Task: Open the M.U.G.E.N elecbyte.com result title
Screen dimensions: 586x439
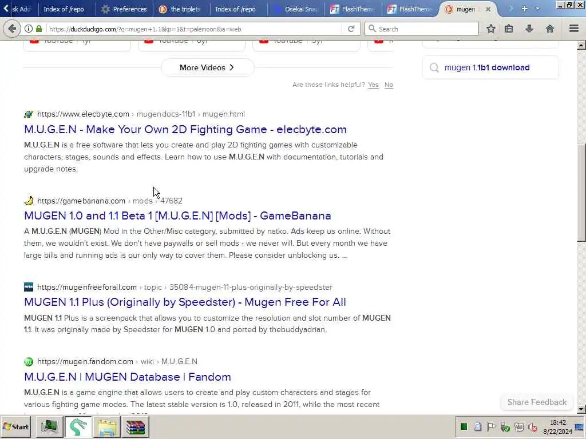Action: pos(185,129)
